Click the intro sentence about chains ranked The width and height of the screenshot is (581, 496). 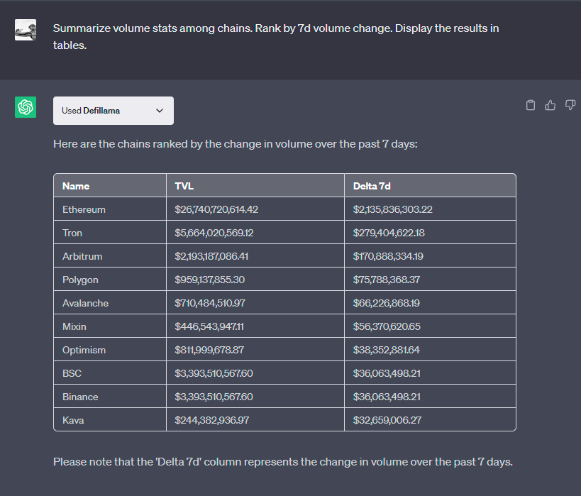[236, 144]
